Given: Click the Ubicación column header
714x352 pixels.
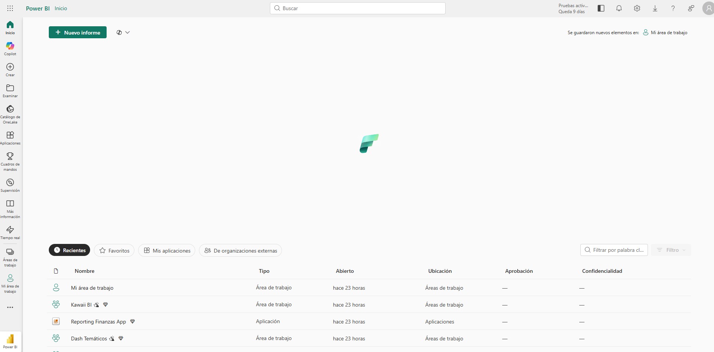Looking at the screenshot, I should coord(440,271).
